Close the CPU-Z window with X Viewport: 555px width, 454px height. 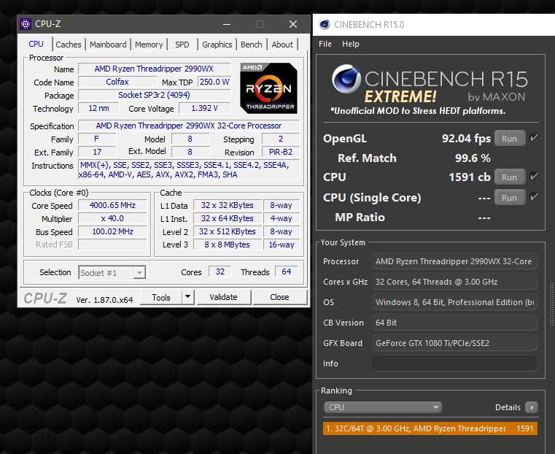(x=292, y=24)
